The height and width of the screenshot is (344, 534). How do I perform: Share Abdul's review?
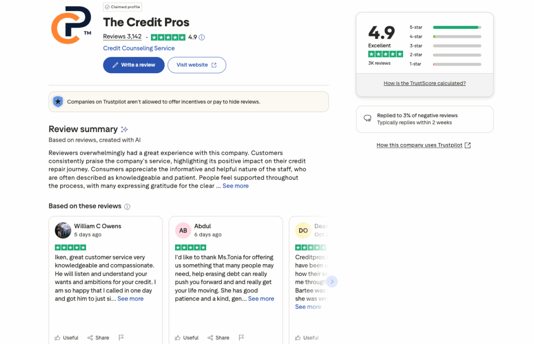click(x=218, y=337)
